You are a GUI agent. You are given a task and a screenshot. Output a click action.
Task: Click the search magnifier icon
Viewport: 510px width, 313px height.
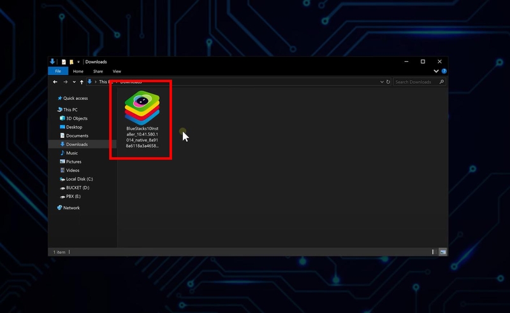441,82
